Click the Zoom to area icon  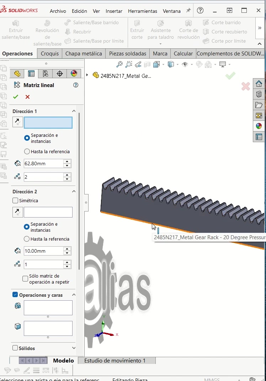coord(129,64)
